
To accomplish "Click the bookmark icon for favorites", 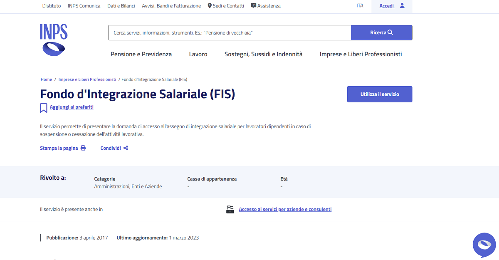I will click(x=44, y=108).
